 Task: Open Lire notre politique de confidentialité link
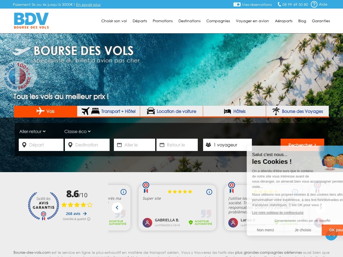[278, 213]
